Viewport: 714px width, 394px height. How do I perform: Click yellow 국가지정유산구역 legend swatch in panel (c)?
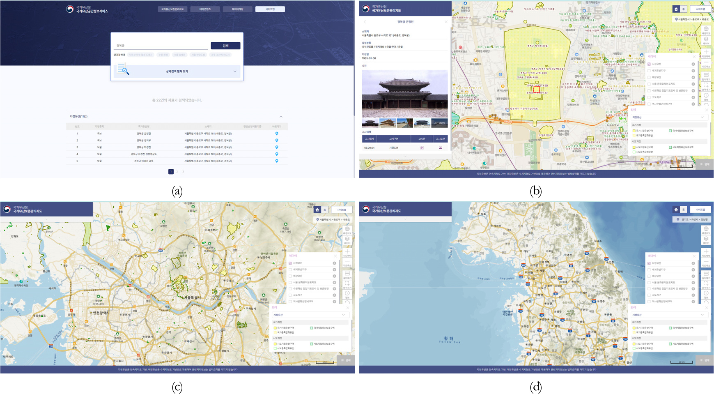point(275,328)
